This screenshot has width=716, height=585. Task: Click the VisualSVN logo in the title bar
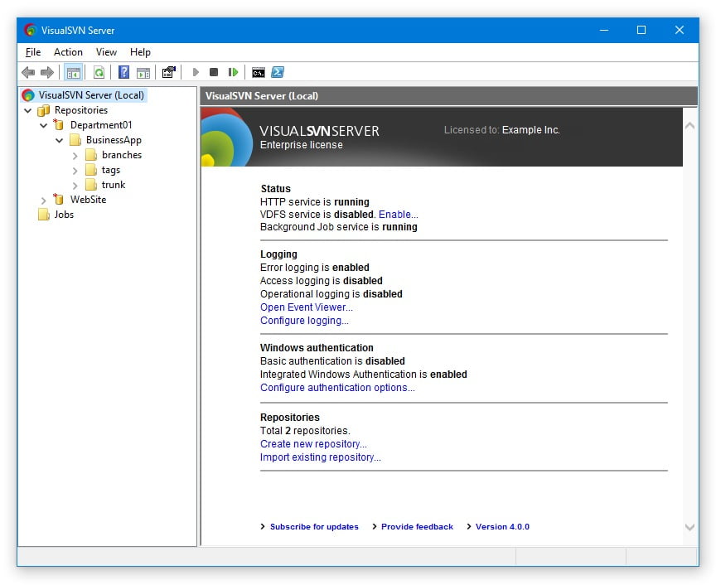(x=30, y=30)
